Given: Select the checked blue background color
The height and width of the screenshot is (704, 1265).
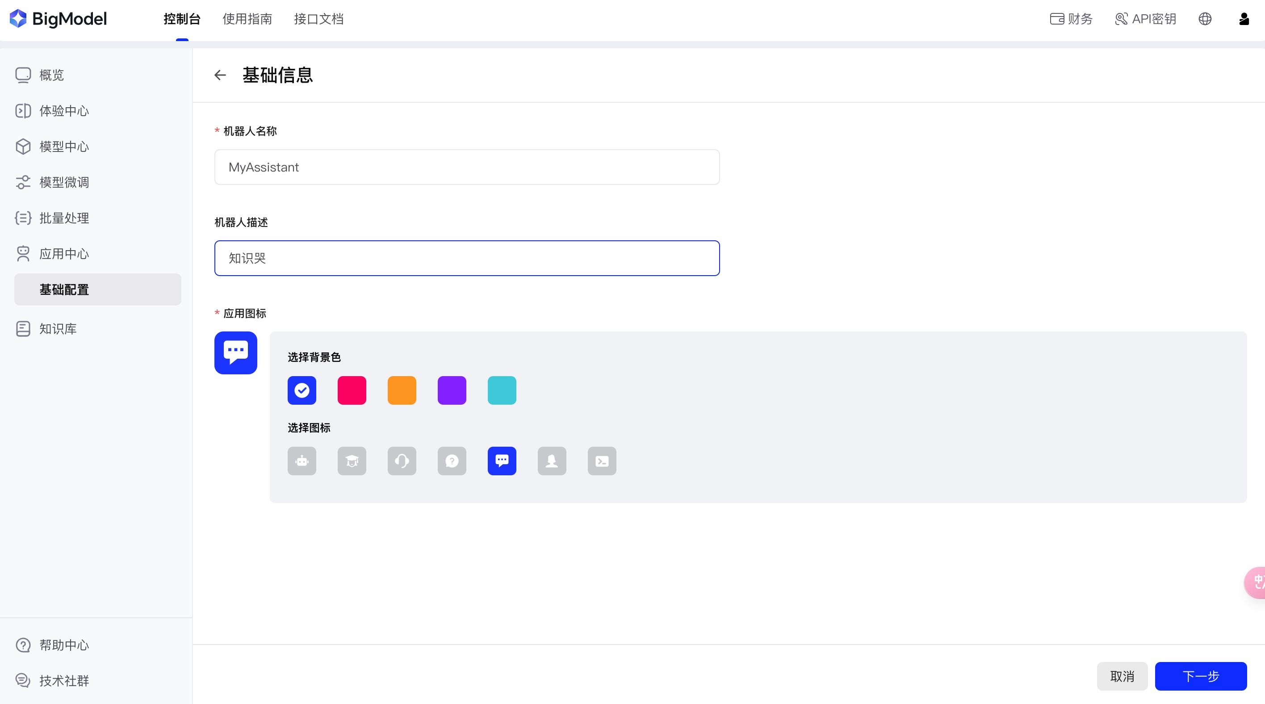Looking at the screenshot, I should click(302, 390).
